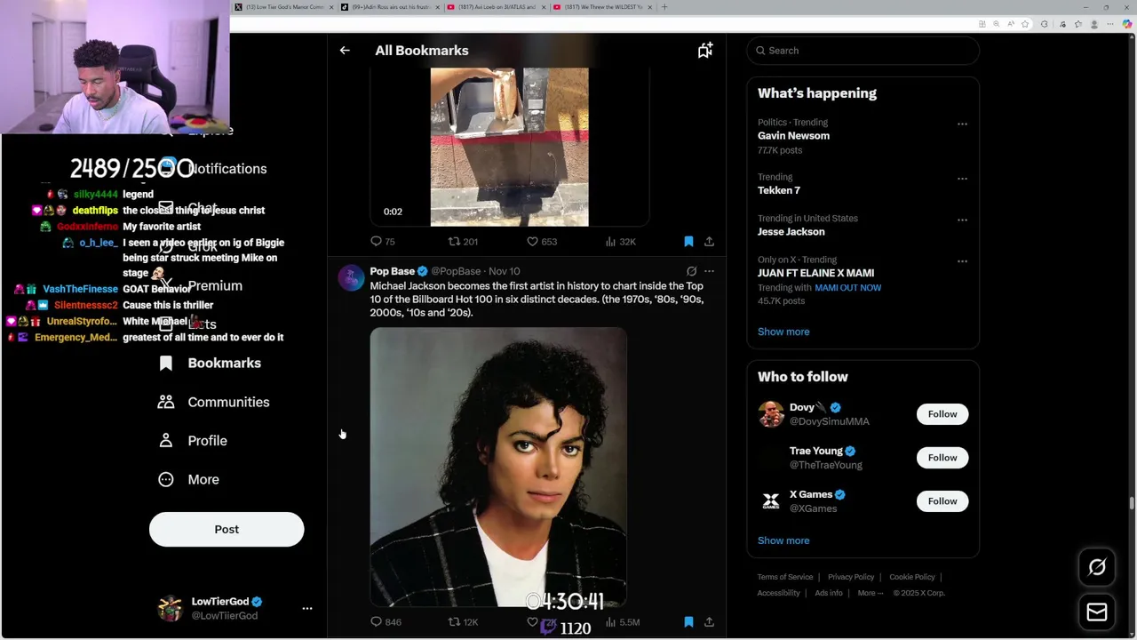Open the Michael Jackson photo
This screenshot has width=1137, height=640.
[498, 467]
